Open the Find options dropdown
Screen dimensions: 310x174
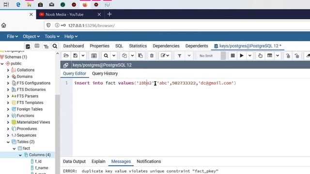[x=114, y=56]
